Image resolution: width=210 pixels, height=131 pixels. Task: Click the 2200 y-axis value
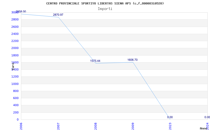tap(15, 41)
